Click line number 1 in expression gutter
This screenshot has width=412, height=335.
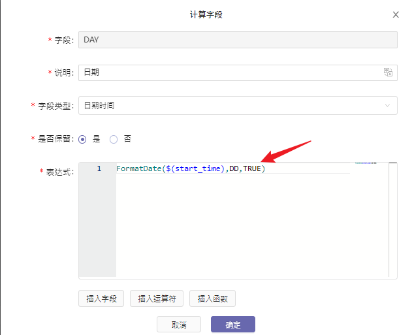coord(99,168)
